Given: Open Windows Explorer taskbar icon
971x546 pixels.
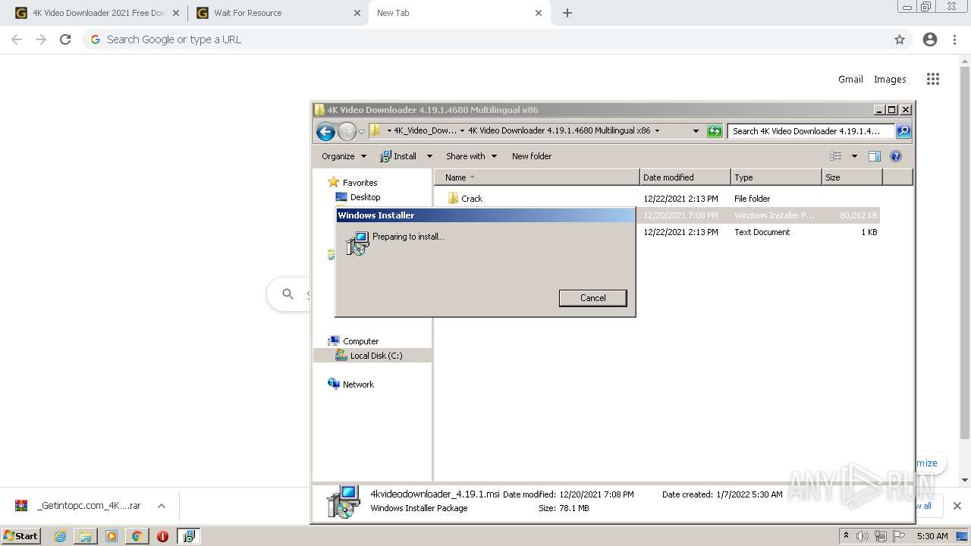Looking at the screenshot, I should [86, 536].
